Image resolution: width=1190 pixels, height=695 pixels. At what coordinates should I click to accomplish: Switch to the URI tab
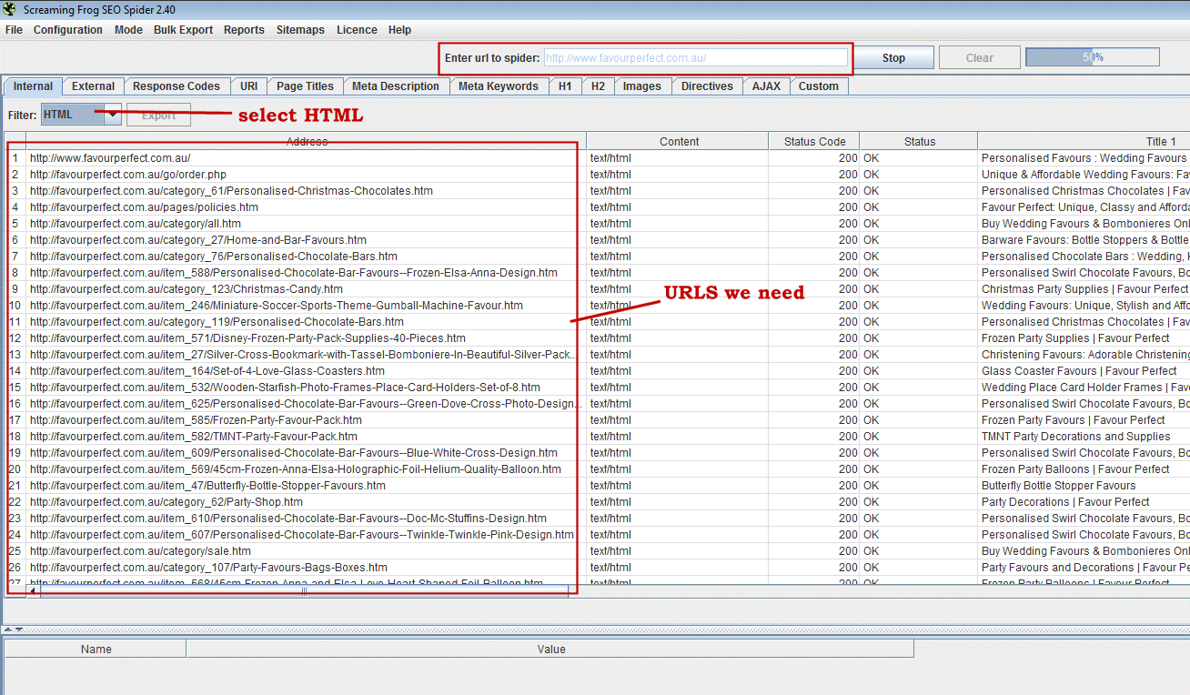pyautogui.click(x=248, y=86)
